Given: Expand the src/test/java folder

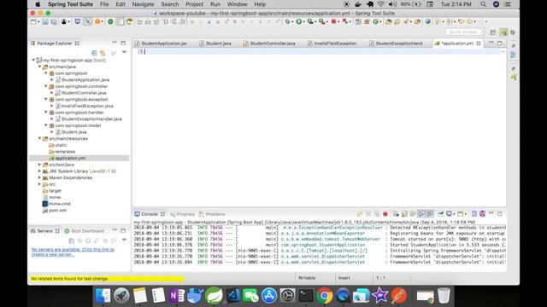Looking at the screenshot, I should point(40,165).
